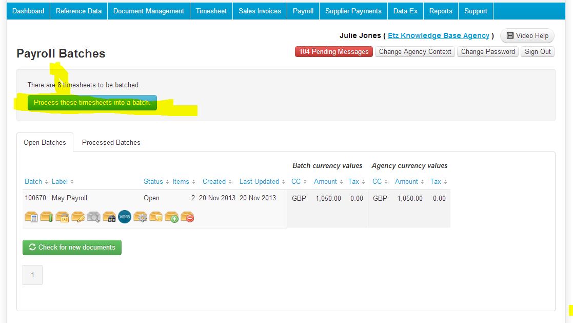Sort by batch currency CC column
This screenshot has width=573, height=323.
point(299,181)
